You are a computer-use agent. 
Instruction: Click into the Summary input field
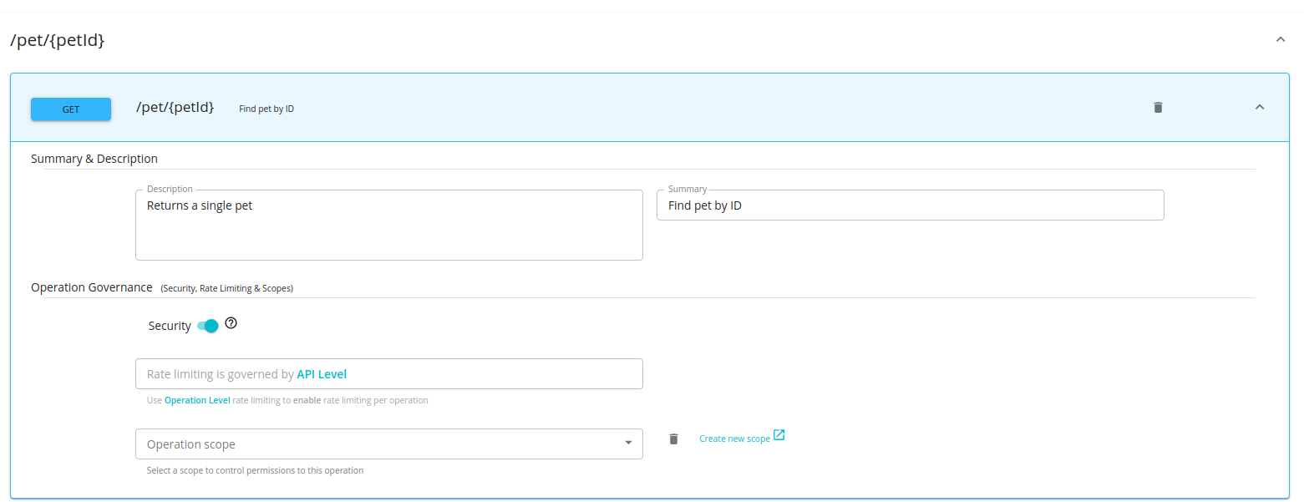[x=910, y=205]
